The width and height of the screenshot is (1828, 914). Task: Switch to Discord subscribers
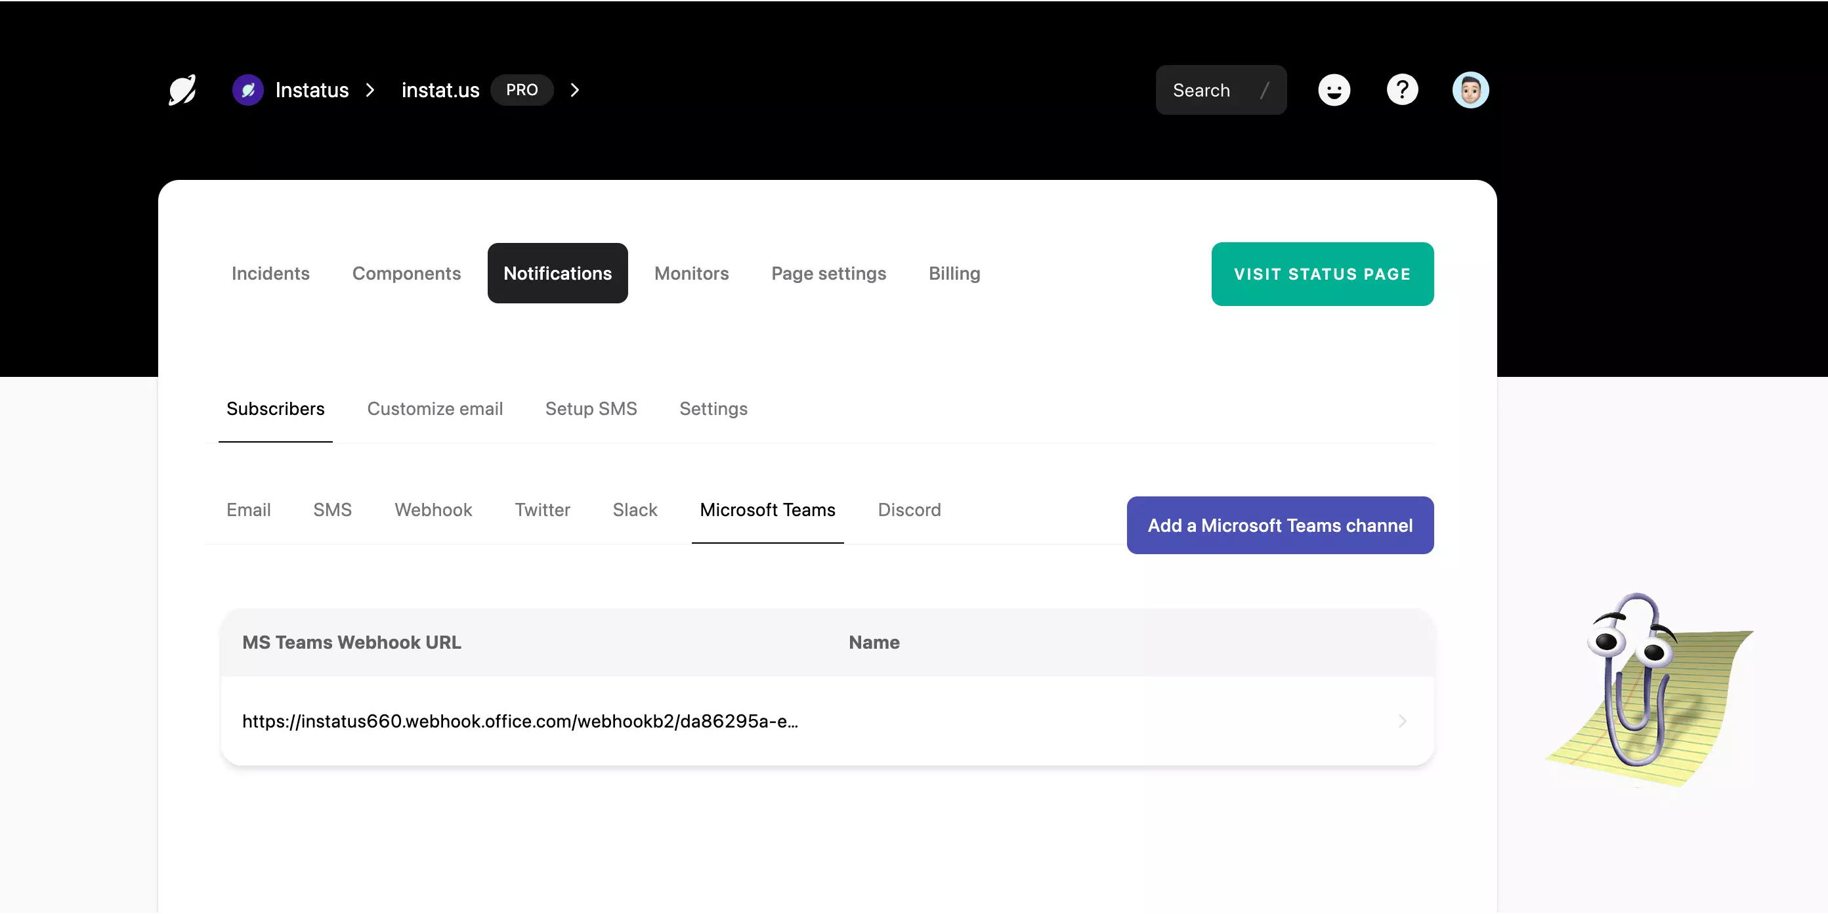point(910,510)
